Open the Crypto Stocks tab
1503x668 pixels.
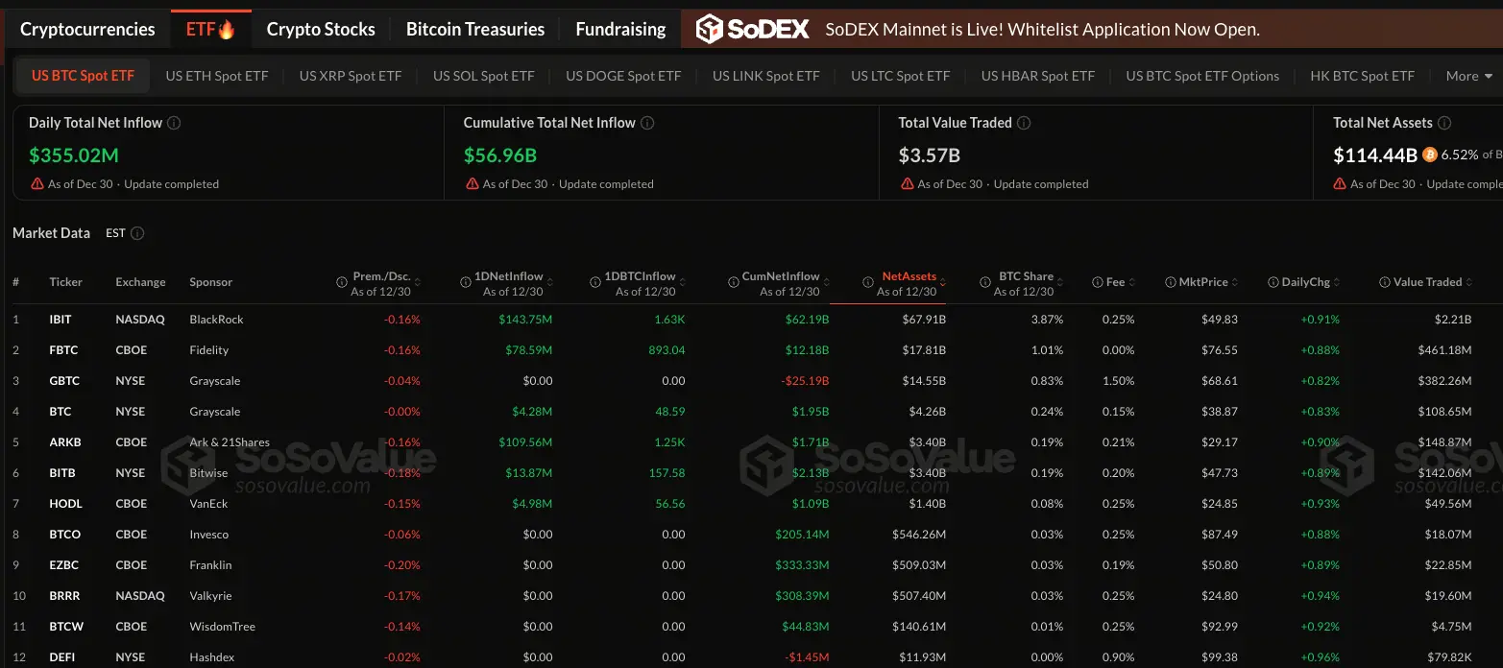tap(321, 30)
